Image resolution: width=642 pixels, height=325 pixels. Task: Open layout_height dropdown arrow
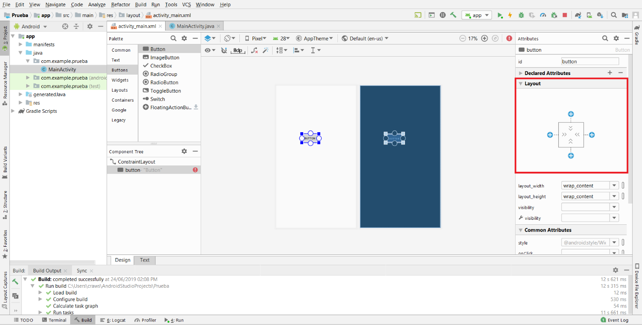(614, 196)
